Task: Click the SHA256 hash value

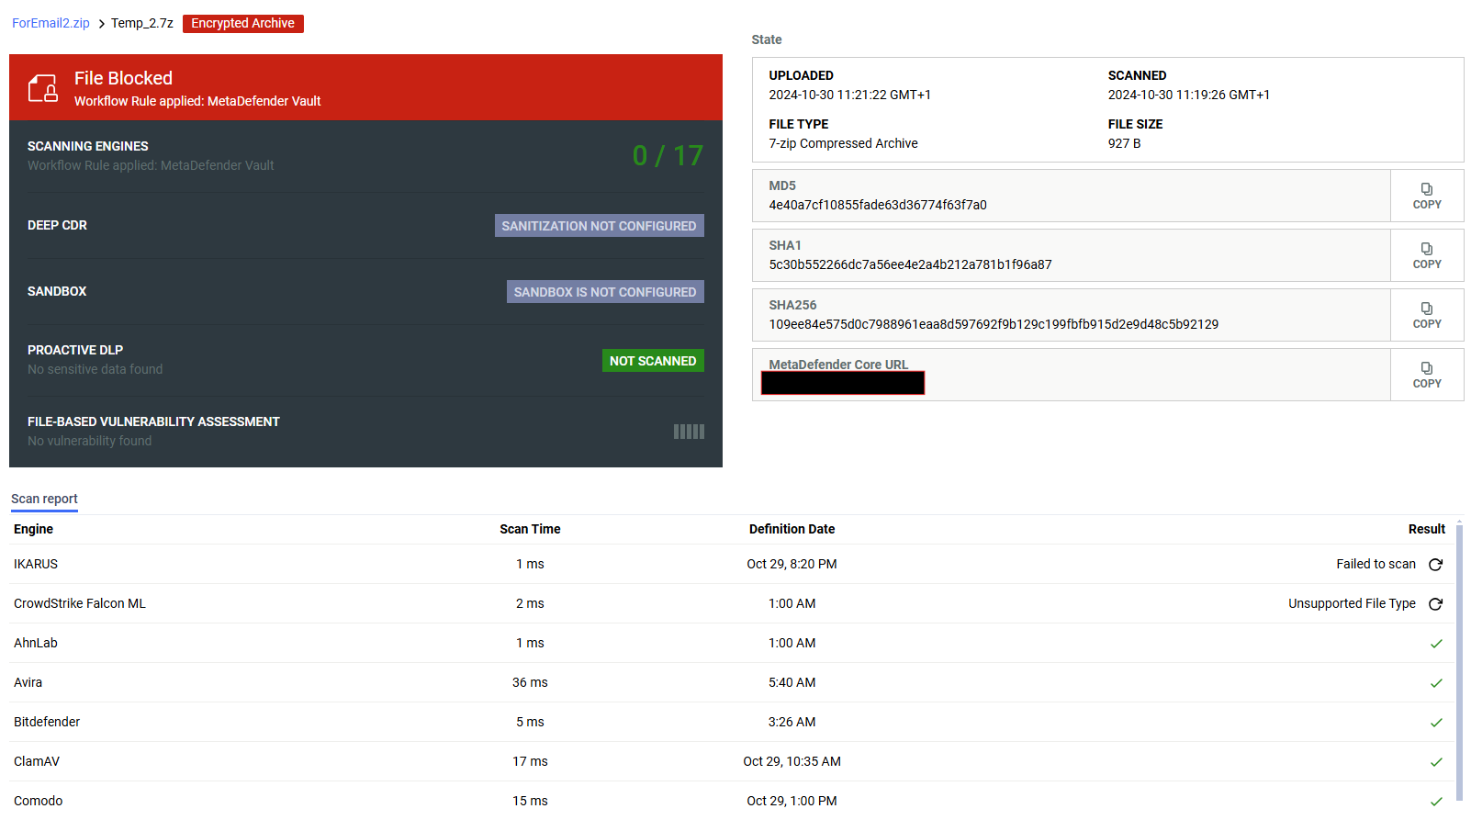Action: point(994,324)
